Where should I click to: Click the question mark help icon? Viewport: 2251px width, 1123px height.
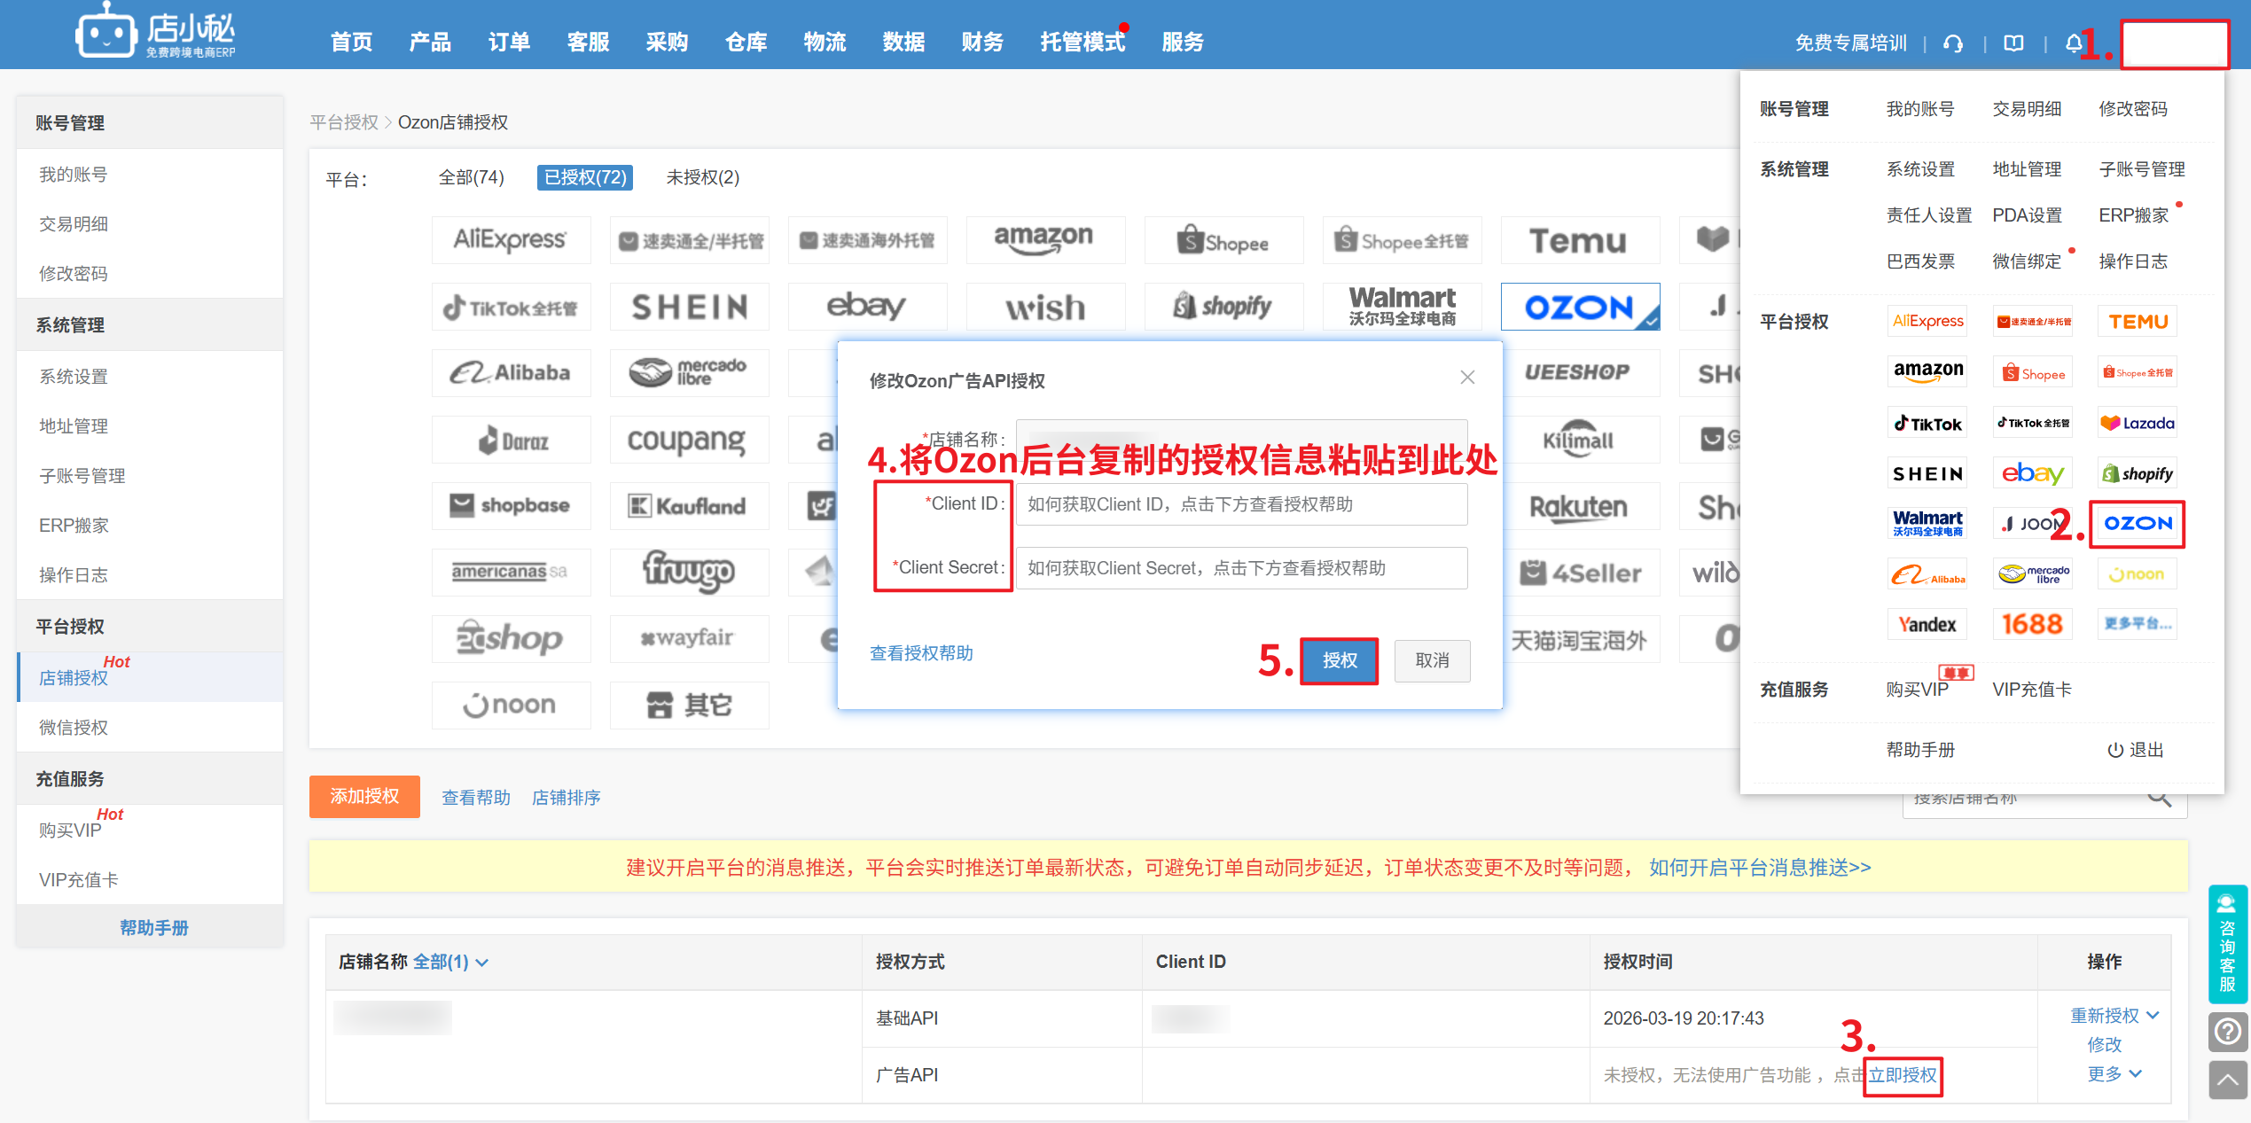[2227, 1032]
